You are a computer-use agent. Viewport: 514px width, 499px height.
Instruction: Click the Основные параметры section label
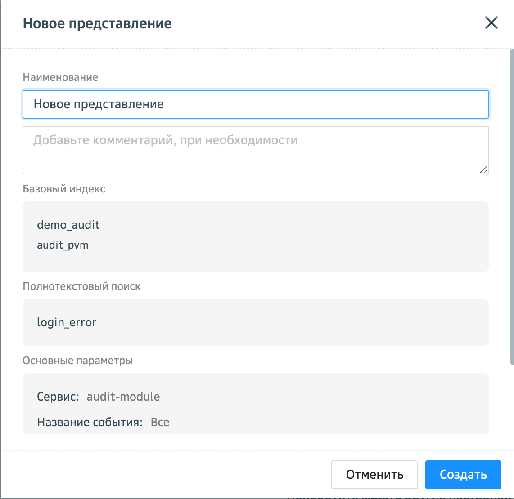[x=77, y=361]
